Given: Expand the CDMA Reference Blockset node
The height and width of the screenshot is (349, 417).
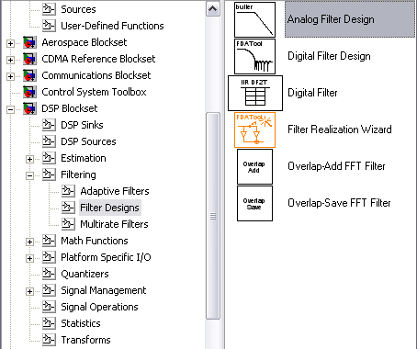Looking at the screenshot, I should 10,60.
